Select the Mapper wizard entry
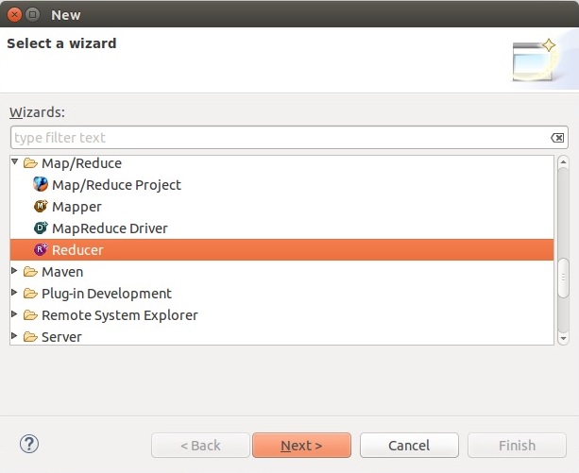 point(77,207)
